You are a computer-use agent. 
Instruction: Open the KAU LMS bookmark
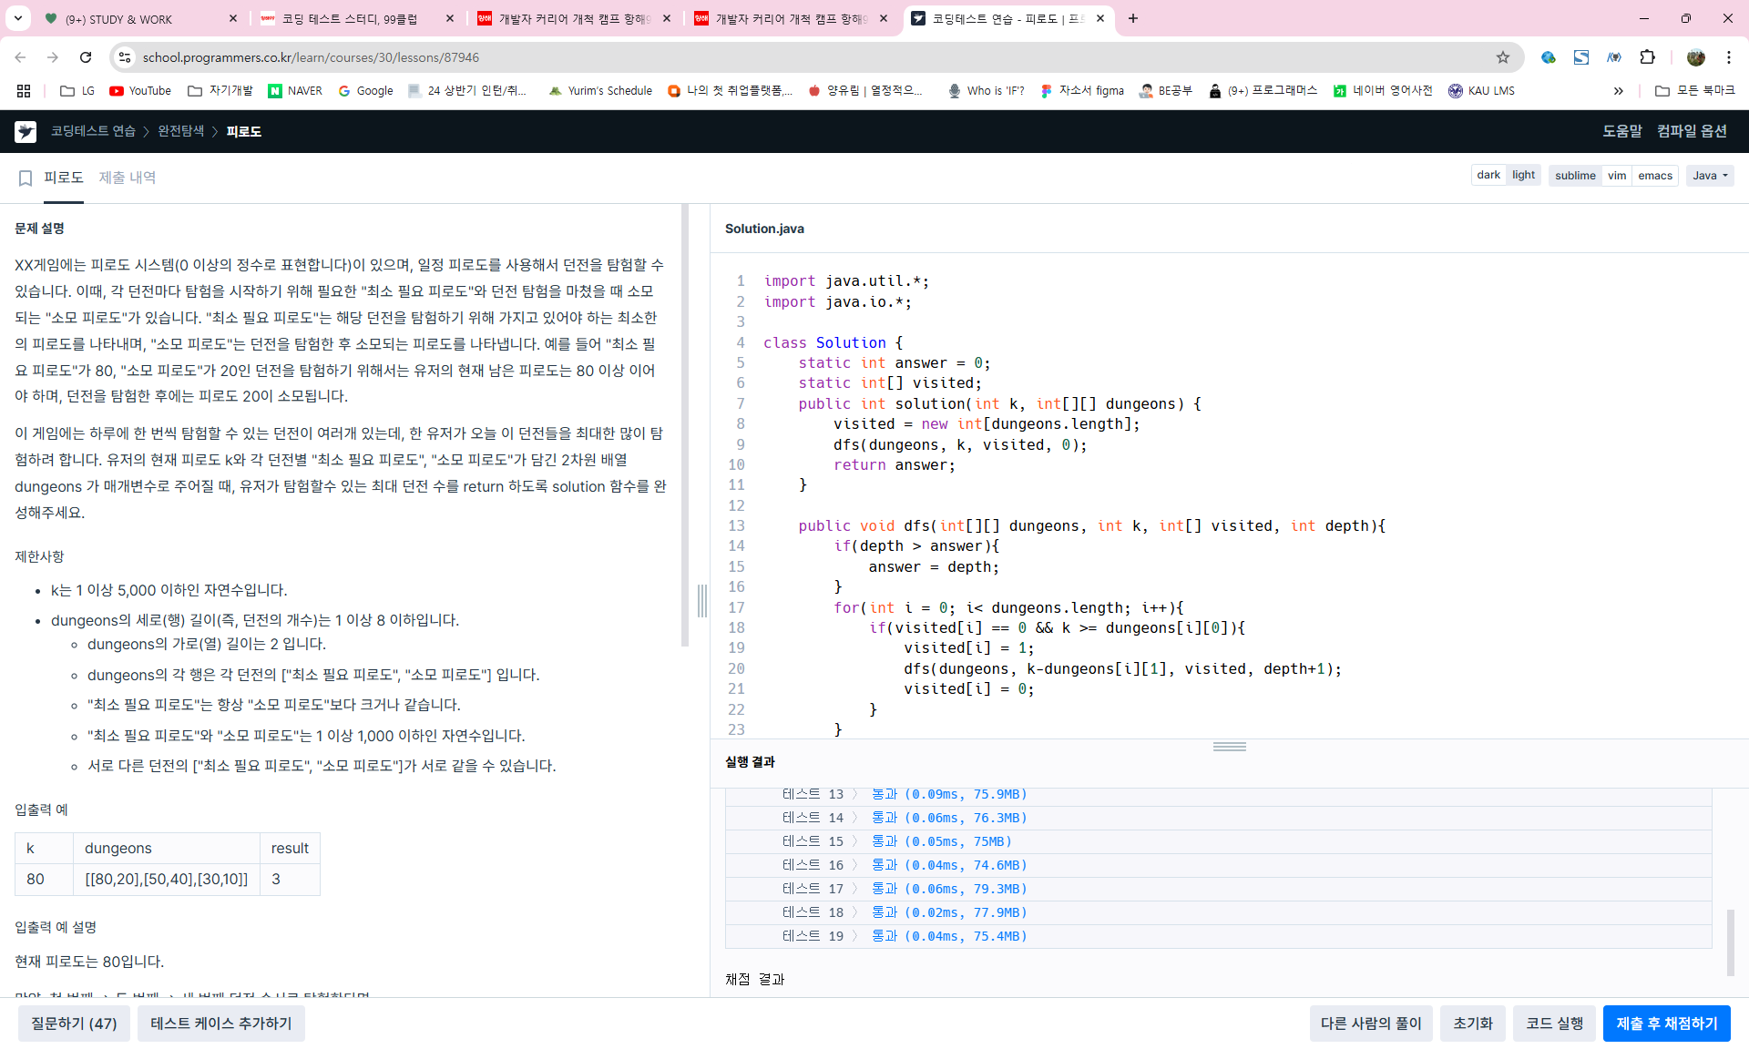1481,91
